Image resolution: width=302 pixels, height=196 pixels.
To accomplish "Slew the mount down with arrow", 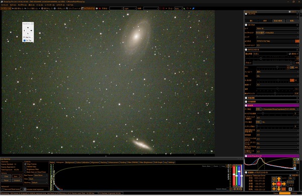I will click(x=279, y=188).
